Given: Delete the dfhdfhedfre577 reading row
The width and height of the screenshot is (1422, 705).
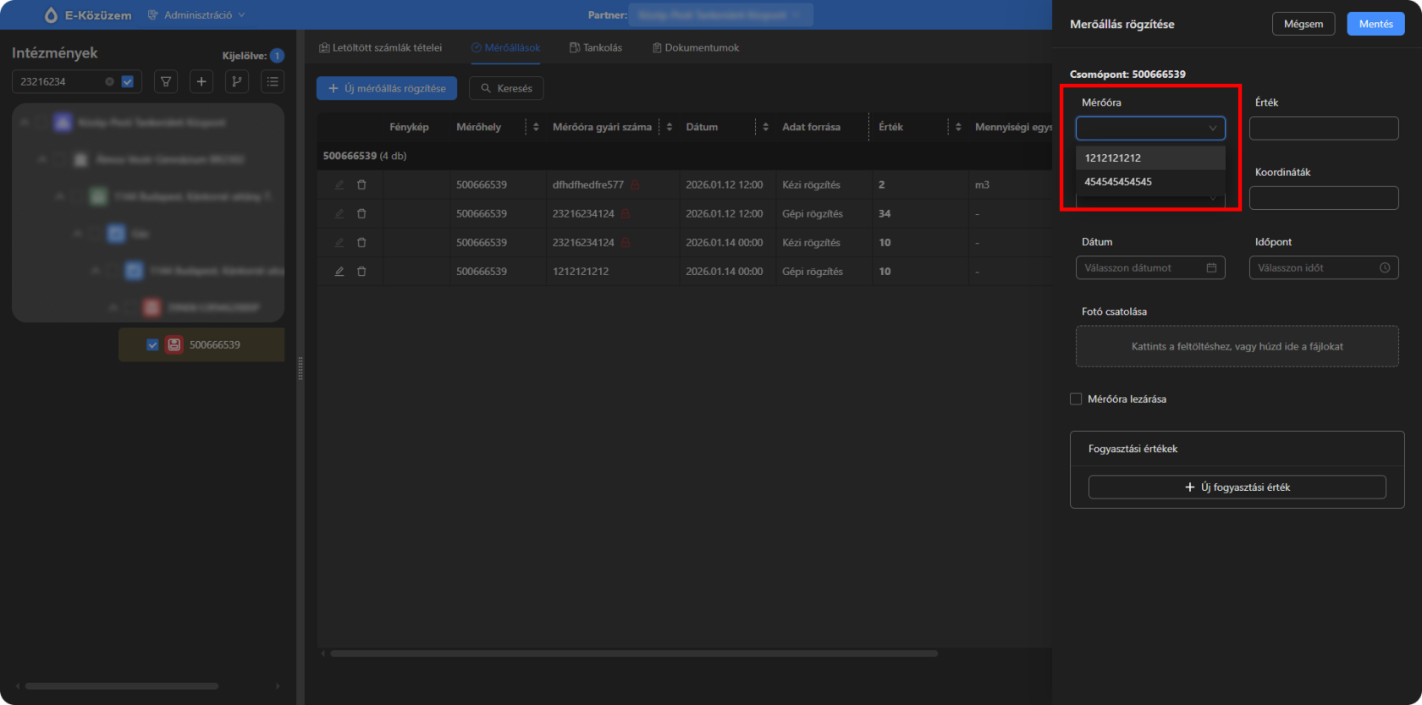Looking at the screenshot, I should pos(361,185).
